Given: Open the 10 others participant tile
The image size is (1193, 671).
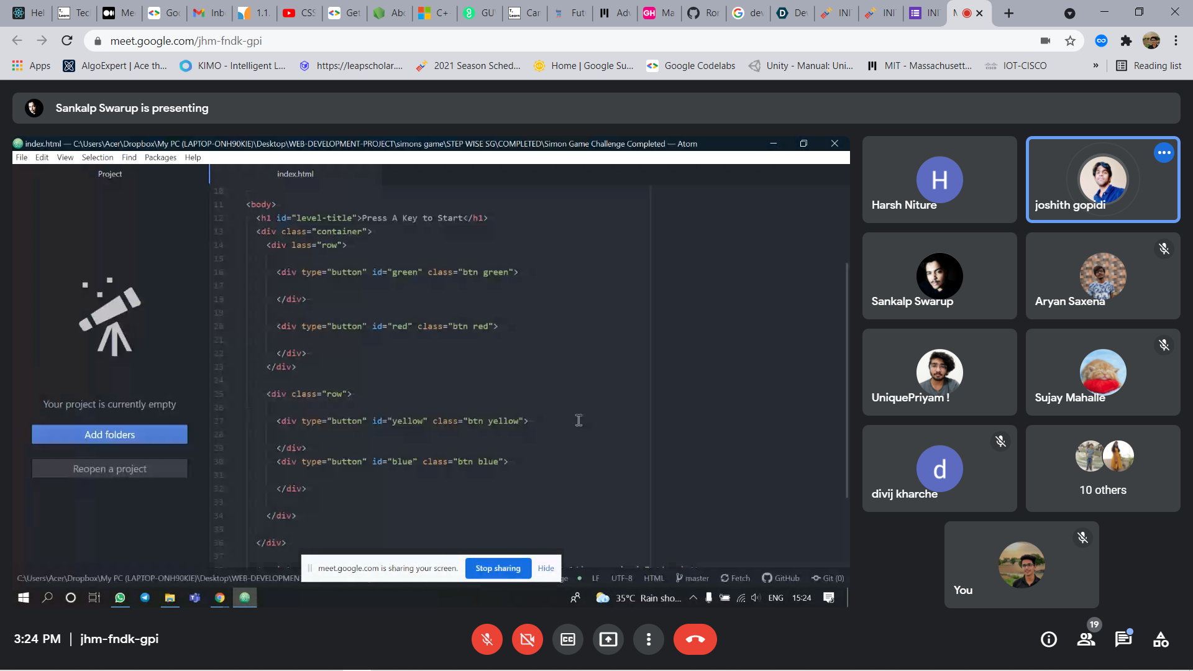Looking at the screenshot, I should click(x=1102, y=468).
